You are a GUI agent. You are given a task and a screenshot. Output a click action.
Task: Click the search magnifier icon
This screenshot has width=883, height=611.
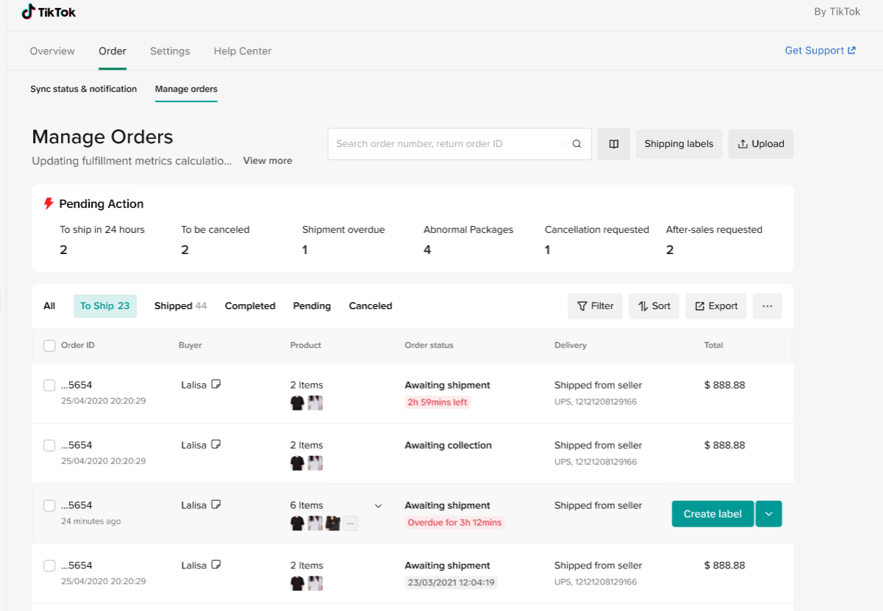[x=577, y=144]
